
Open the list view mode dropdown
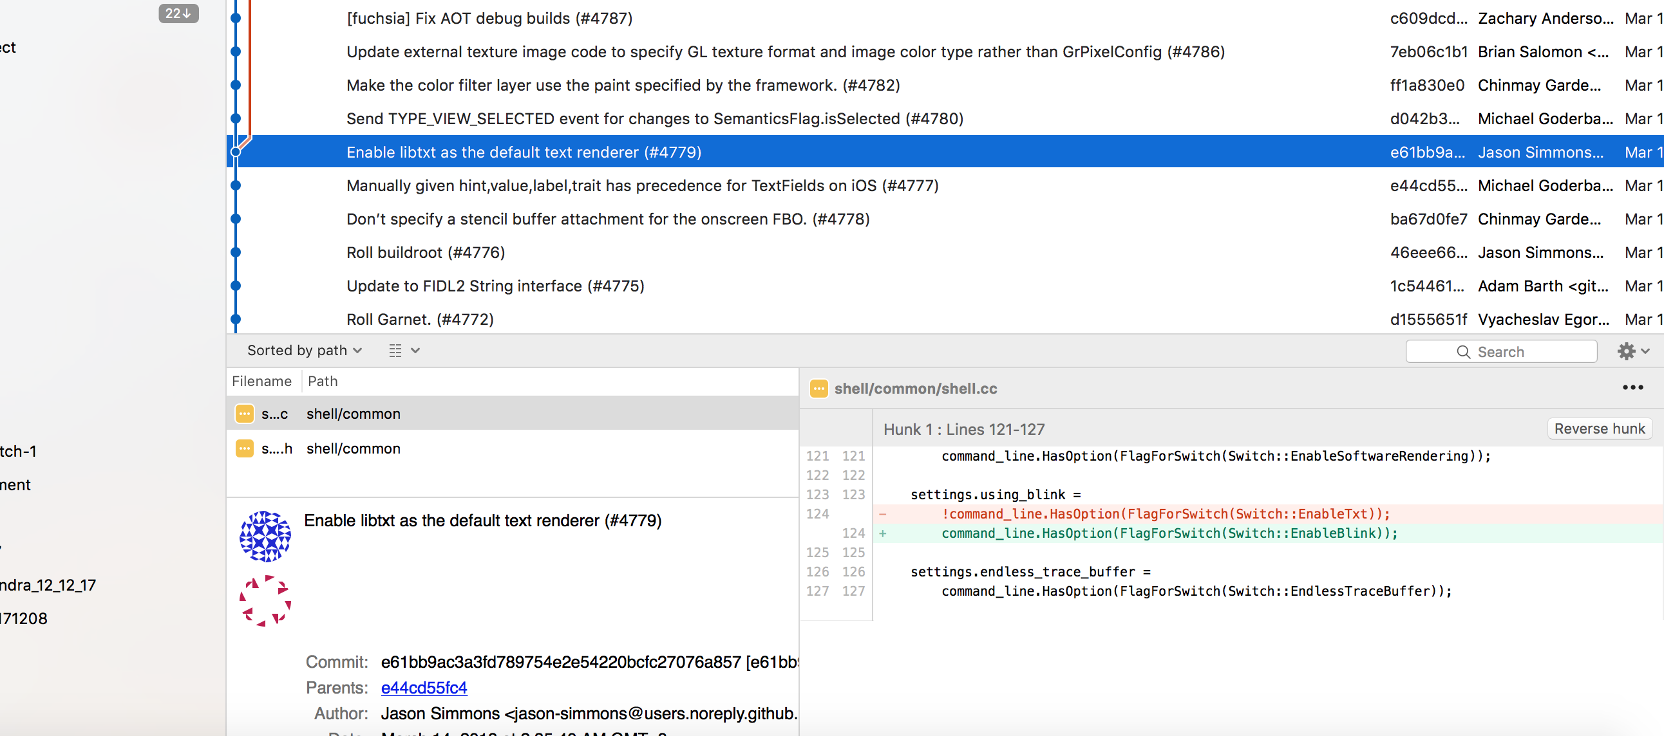[404, 351]
